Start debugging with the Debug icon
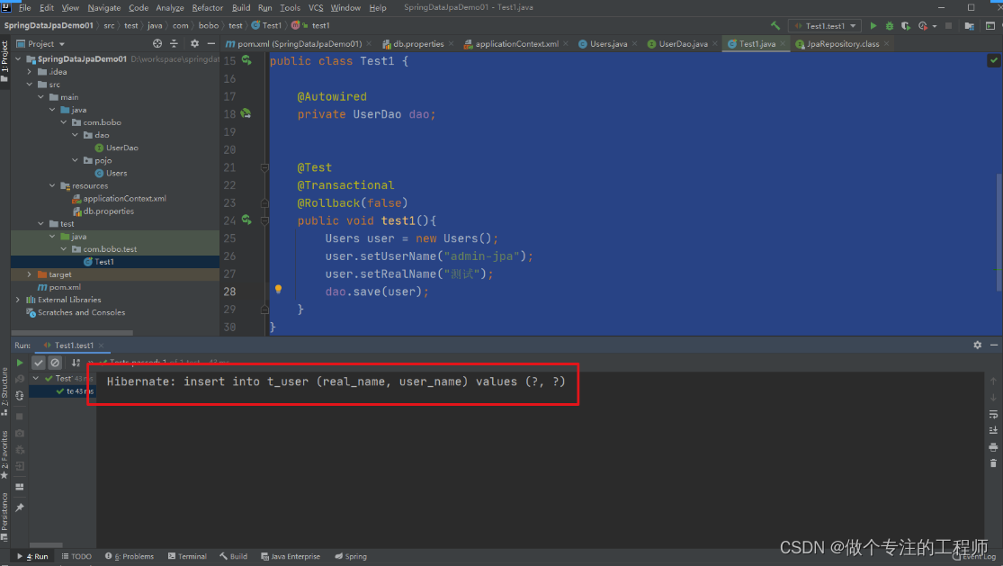Screen dimensions: 1003x566 (x=889, y=25)
